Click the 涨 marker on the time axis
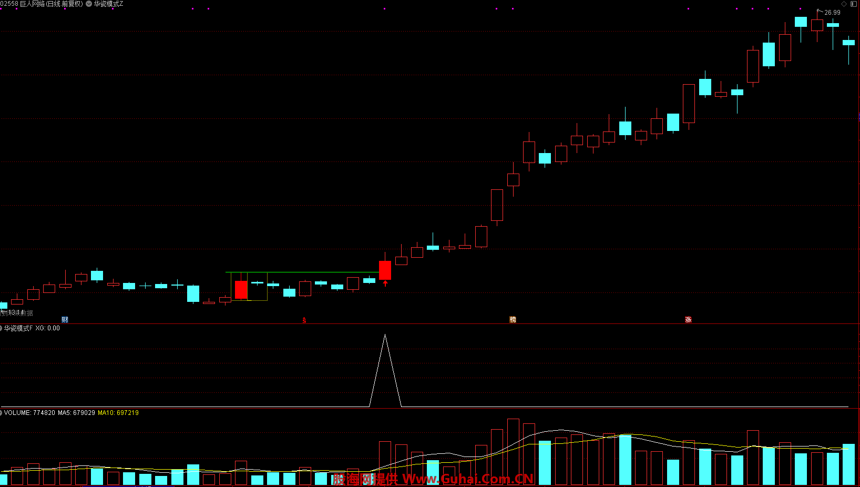Screen dimensions: 860x487 [688, 320]
